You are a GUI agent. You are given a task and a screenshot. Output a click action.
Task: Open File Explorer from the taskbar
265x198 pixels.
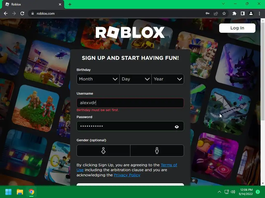[x=20, y=192]
